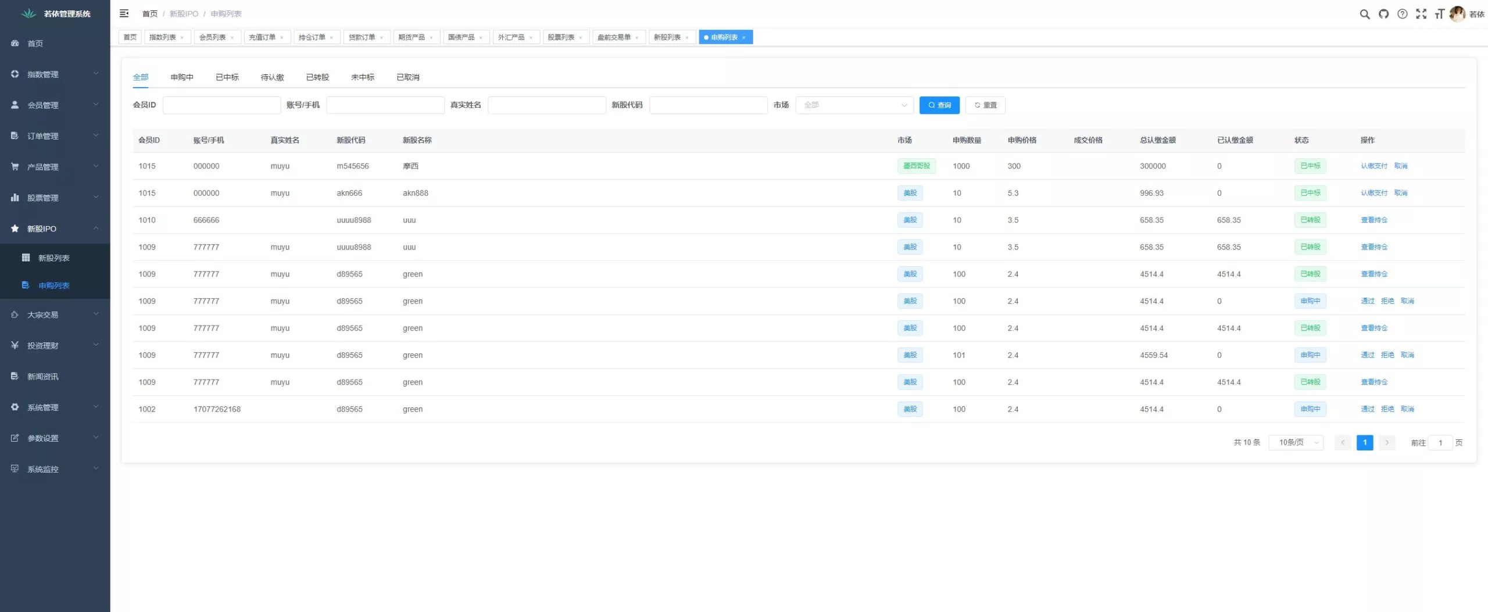Image resolution: width=1488 pixels, height=612 pixels.
Task: Select the 待认缴 filter tab
Action: point(272,77)
